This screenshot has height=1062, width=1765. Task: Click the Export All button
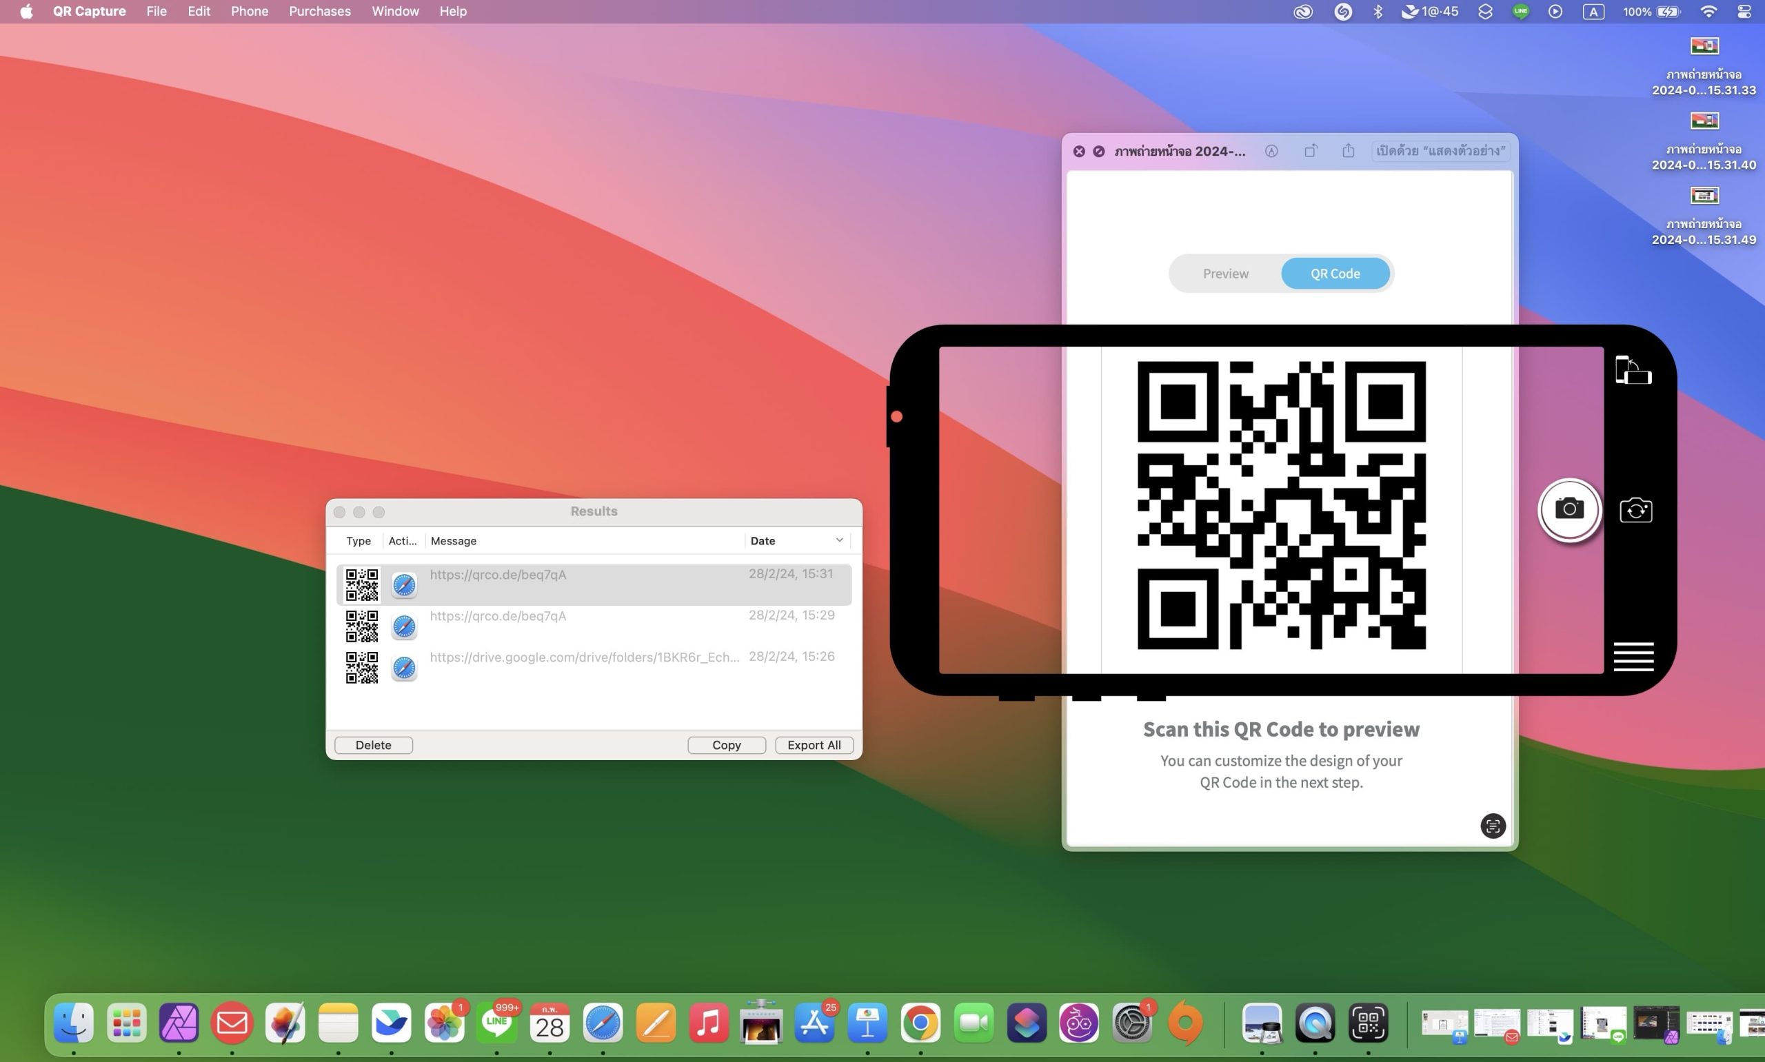click(x=813, y=744)
